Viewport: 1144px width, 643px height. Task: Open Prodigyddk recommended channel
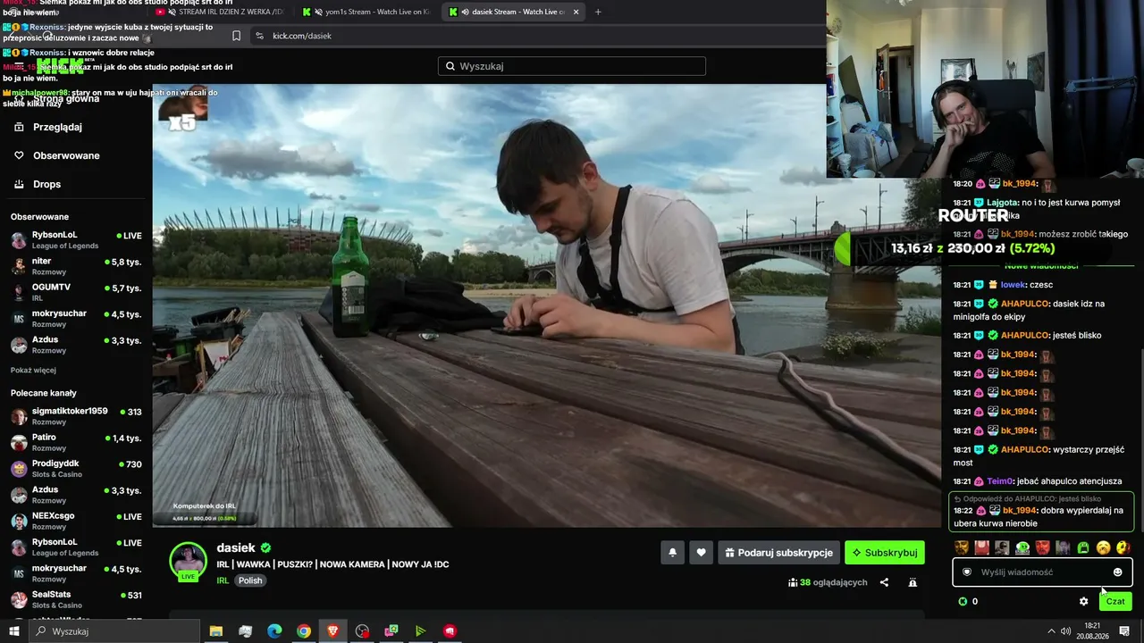point(76,468)
